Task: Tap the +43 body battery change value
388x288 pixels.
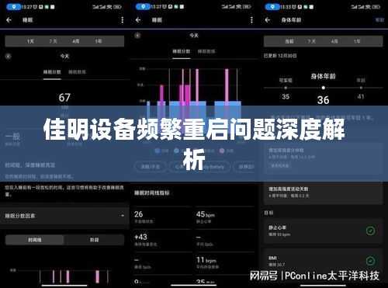Action: coord(140,237)
